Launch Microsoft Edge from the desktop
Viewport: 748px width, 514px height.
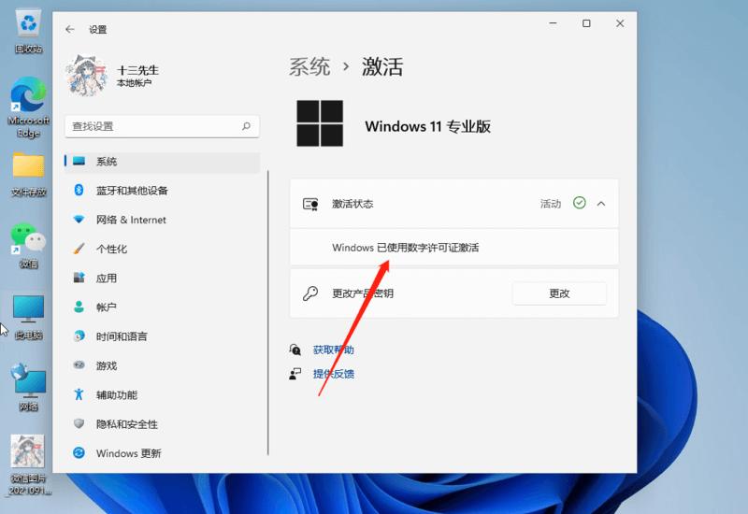click(29, 107)
